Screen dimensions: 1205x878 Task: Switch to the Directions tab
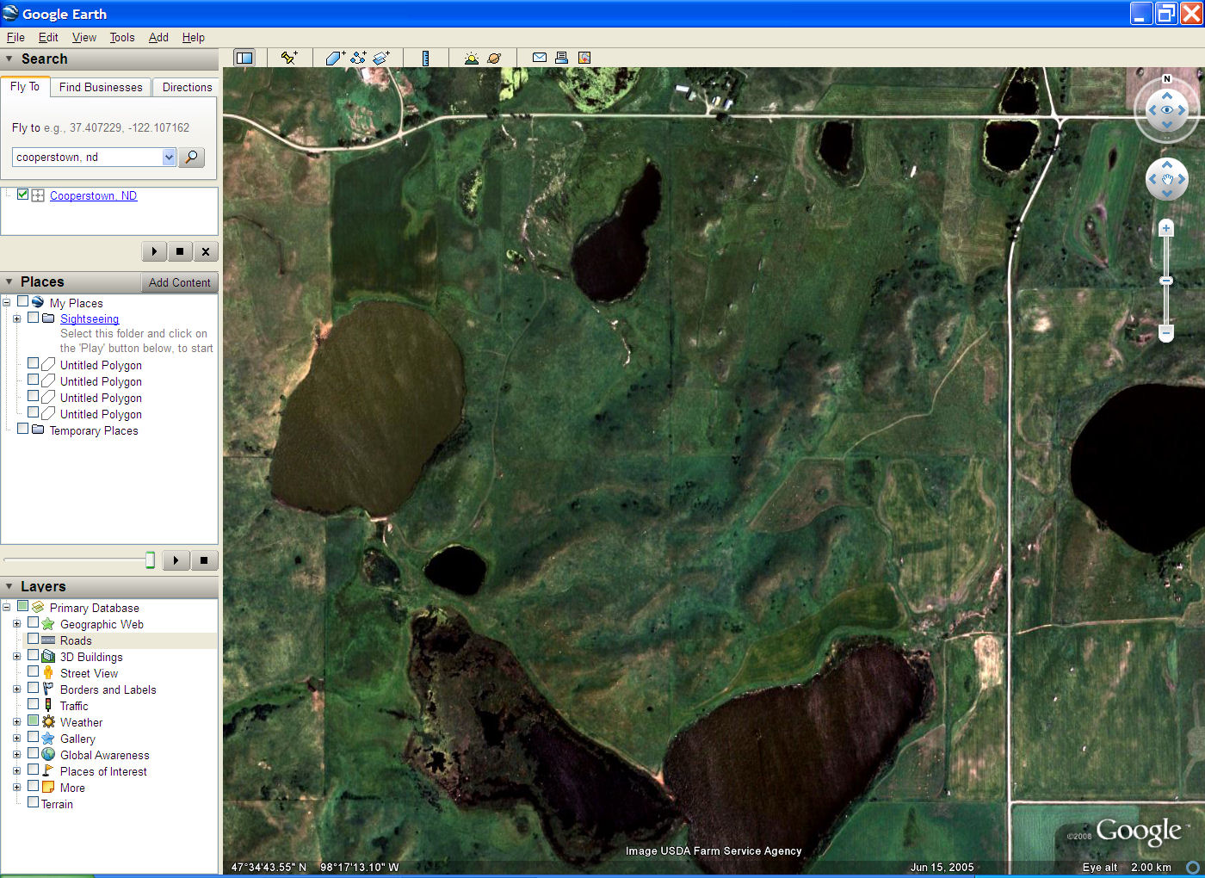click(187, 87)
